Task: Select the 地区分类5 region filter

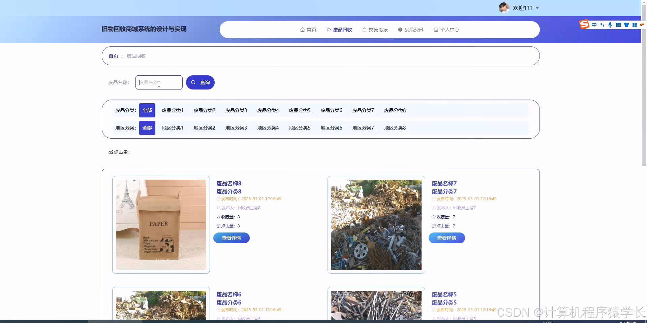Action: [x=300, y=128]
